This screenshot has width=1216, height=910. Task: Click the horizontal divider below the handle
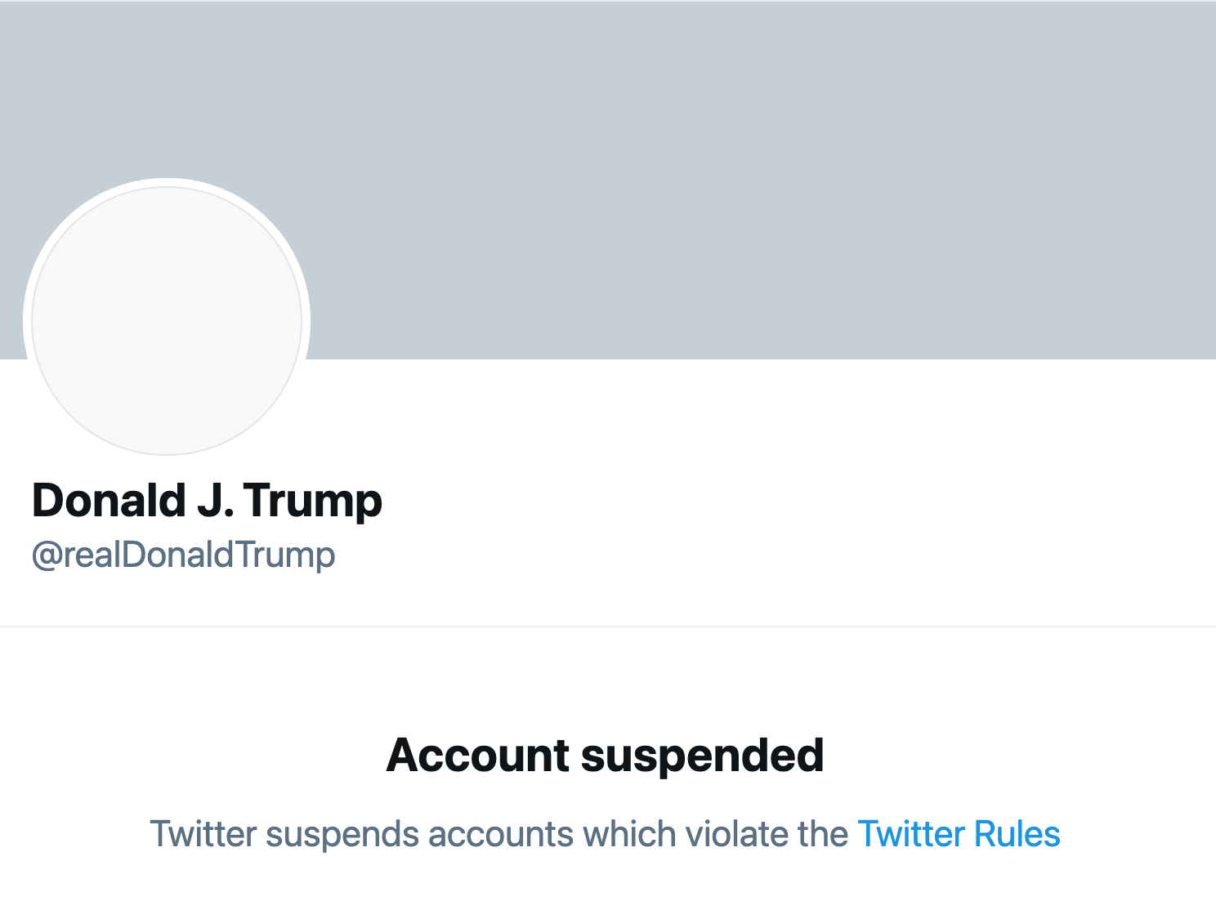coord(608,627)
